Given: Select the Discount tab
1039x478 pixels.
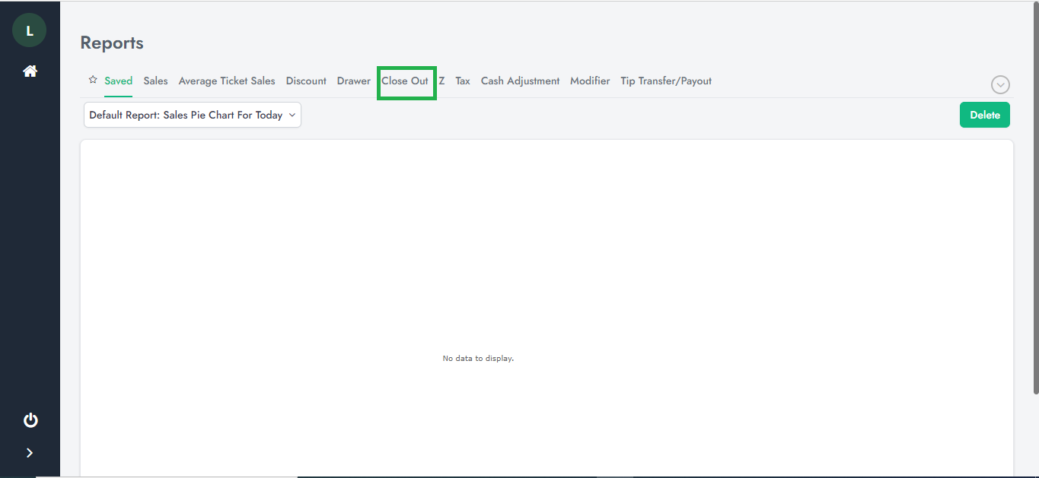Looking at the screenshot, I should pos(306,81).
